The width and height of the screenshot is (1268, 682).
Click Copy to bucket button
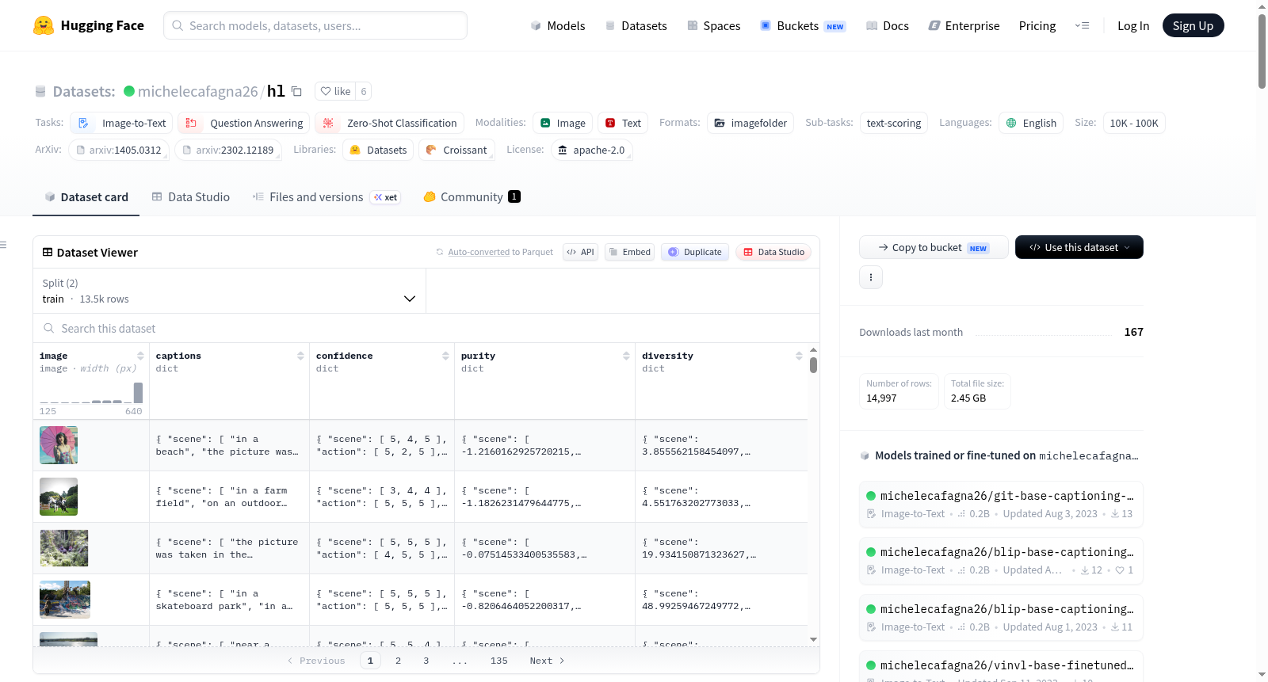pos(934,247)
